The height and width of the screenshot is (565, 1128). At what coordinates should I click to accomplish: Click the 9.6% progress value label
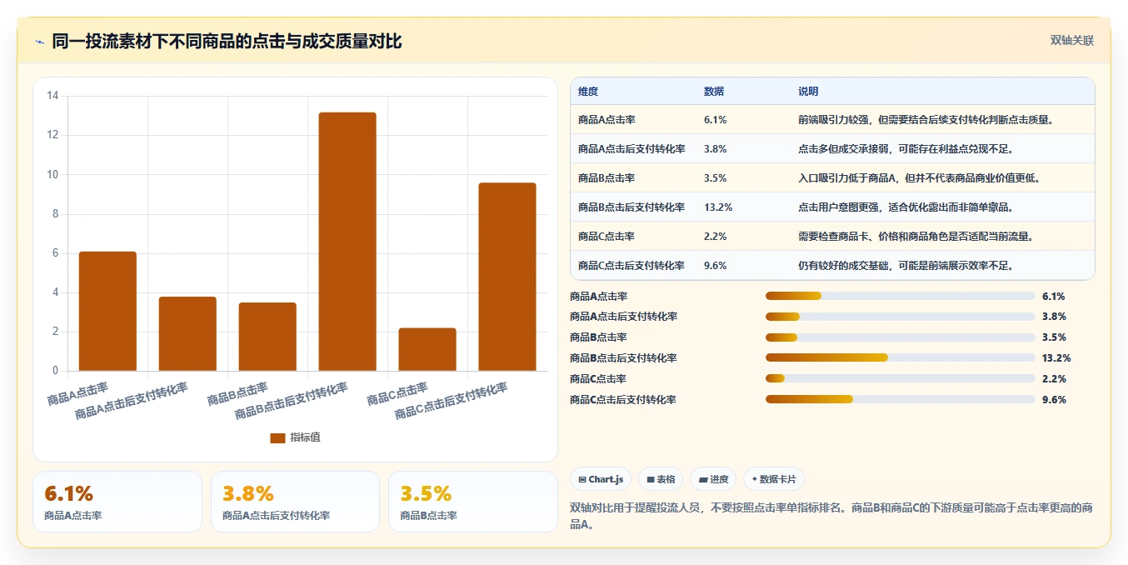coord(1054,400)
